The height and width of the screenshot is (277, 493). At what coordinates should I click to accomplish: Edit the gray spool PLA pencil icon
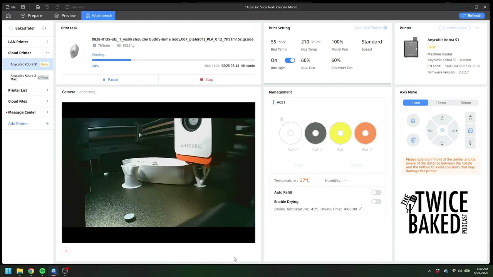click(x=321, y=150)
